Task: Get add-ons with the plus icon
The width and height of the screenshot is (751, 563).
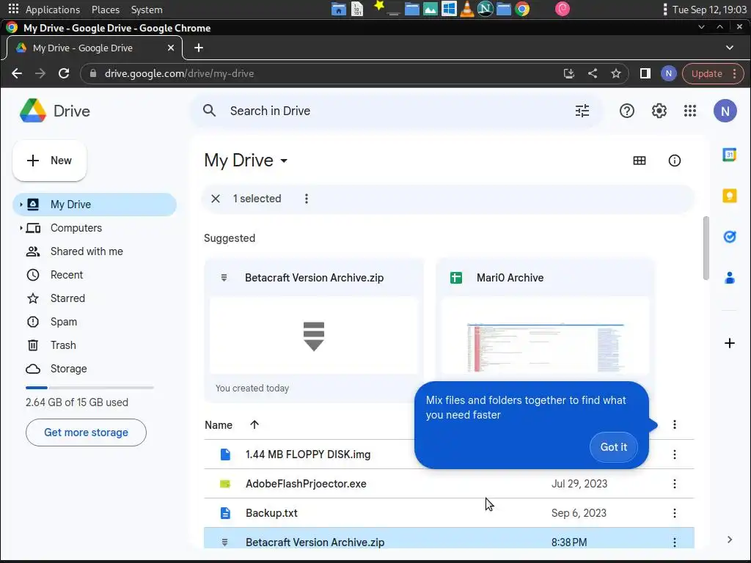Action: tap(729, 343)
